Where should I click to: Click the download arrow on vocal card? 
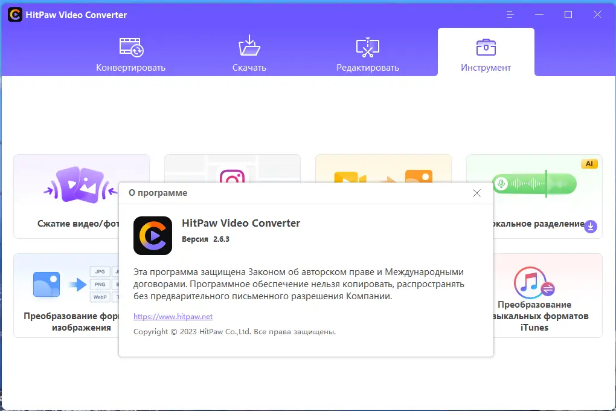(x=591, y=227)
